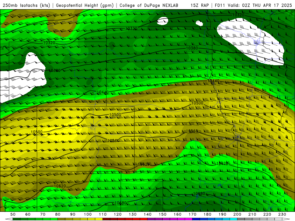
Task: Click the 170 label on the color scale
Action: click(192, 214)
